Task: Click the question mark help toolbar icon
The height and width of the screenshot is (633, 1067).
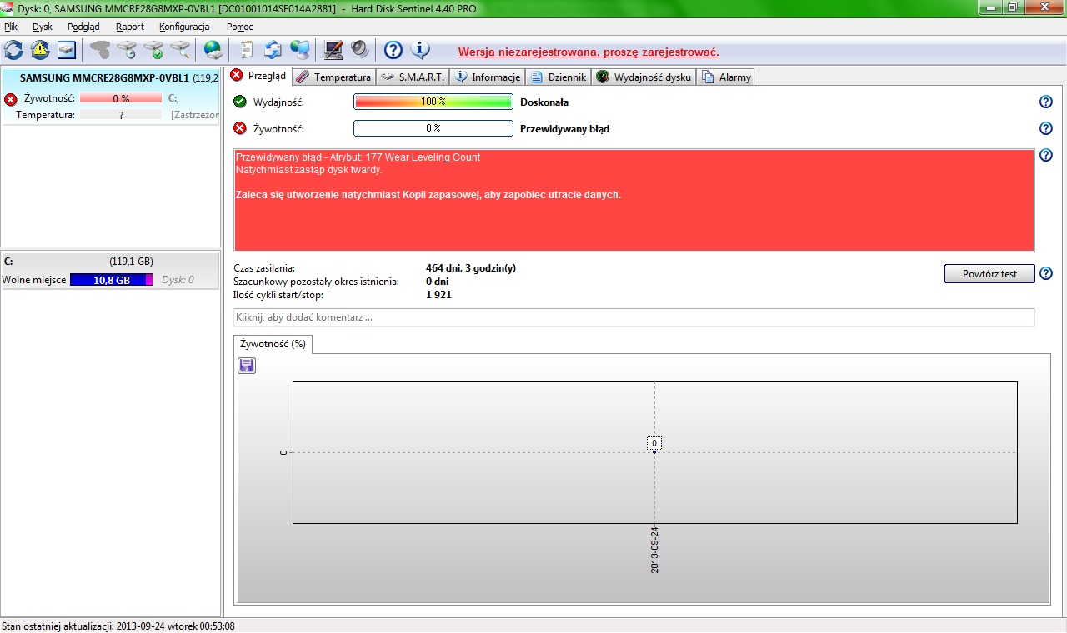Action: tap(393, 50)
